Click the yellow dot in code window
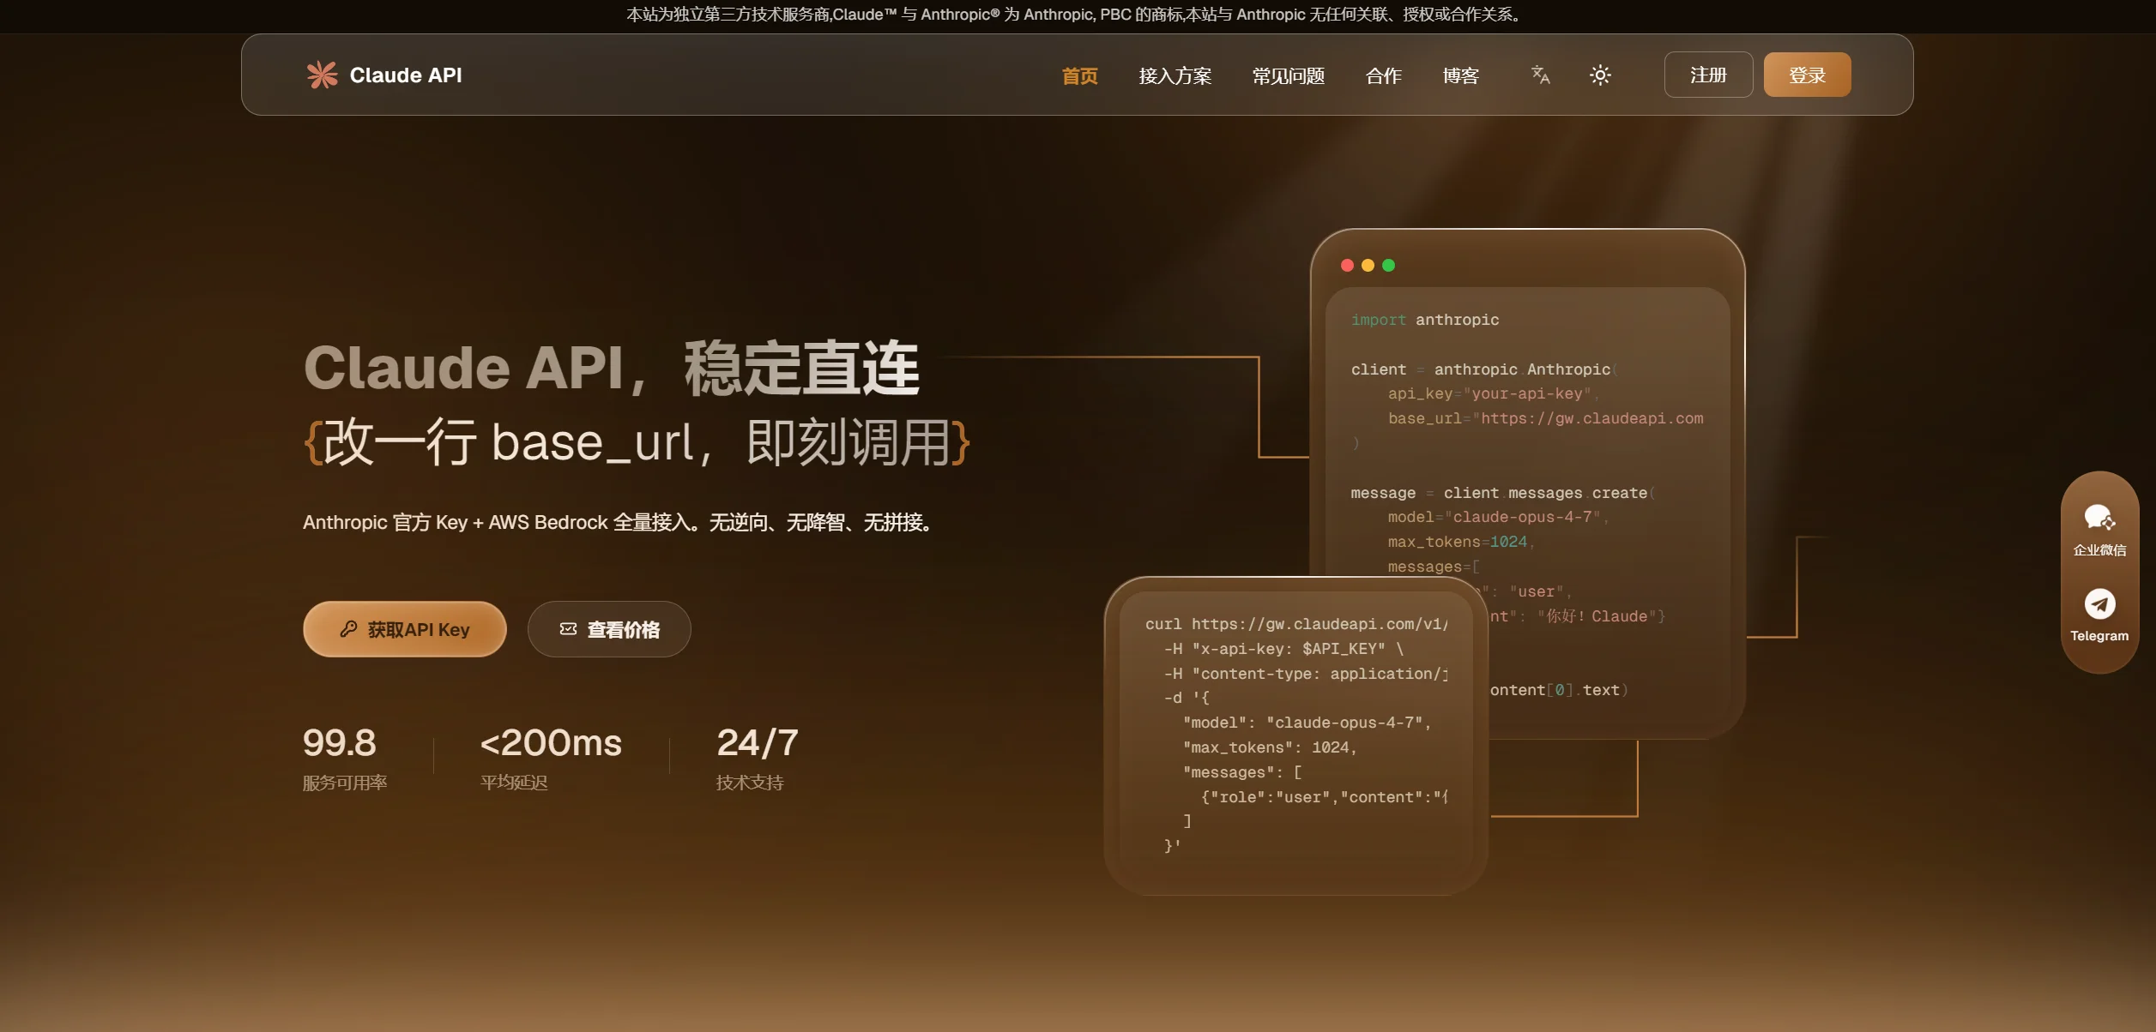The width and height of the screenshot is (2156, 1032). (1368, 266)
